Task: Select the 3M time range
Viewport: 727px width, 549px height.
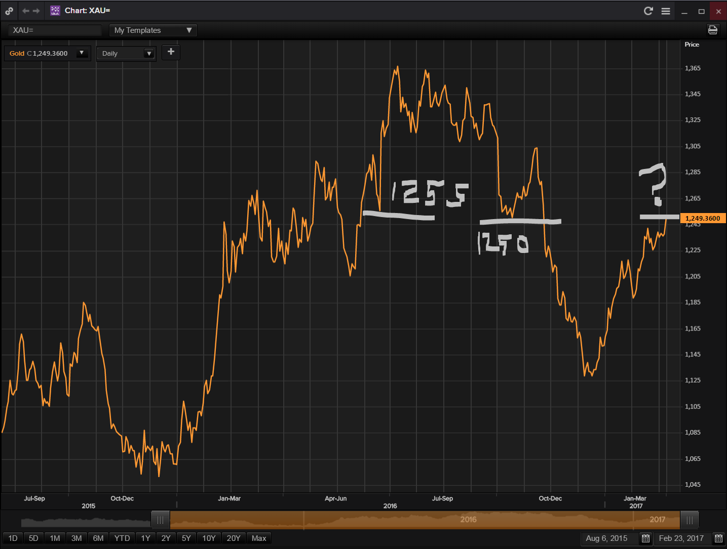Action: [x=76, y=538]
